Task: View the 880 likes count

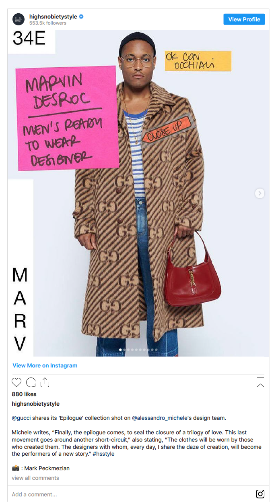Action: pyautogui.click(x=24, y=394)
